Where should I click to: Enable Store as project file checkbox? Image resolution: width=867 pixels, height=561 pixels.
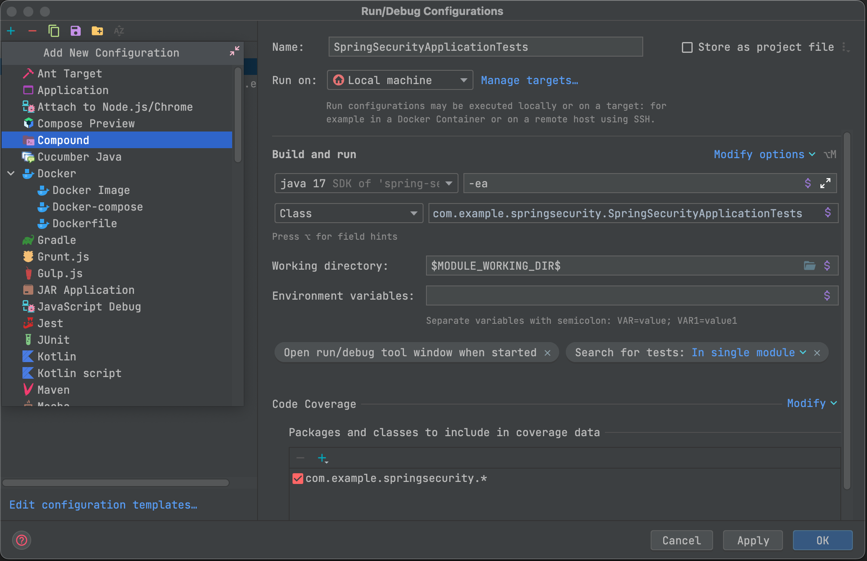[687, 47]
